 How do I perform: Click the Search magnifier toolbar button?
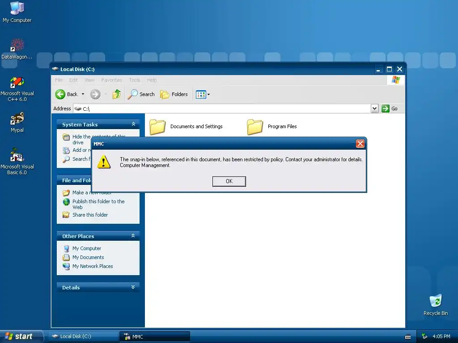pyautogui.click(x=141, y=94)
